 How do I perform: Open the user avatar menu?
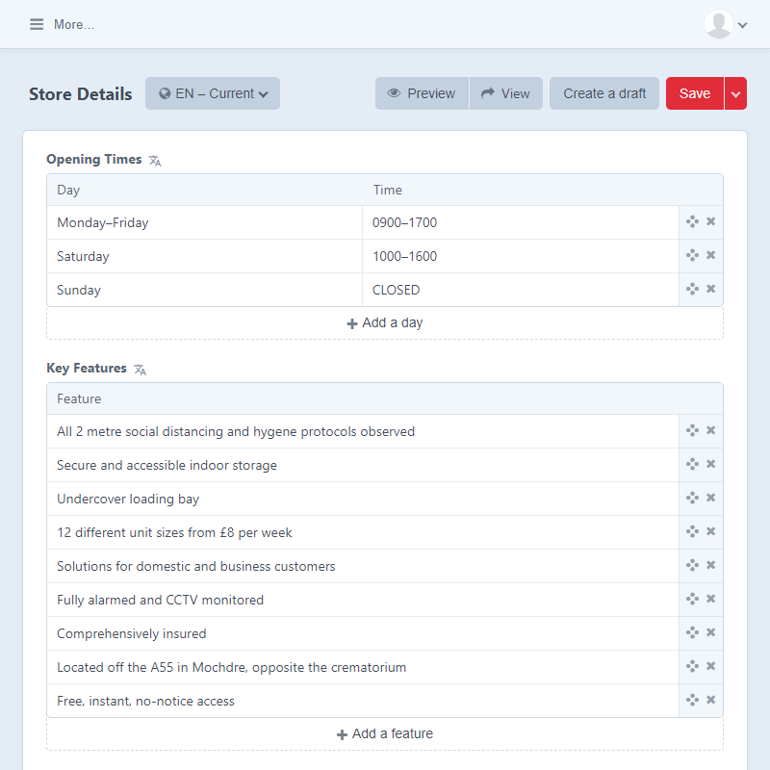(718, 24)
